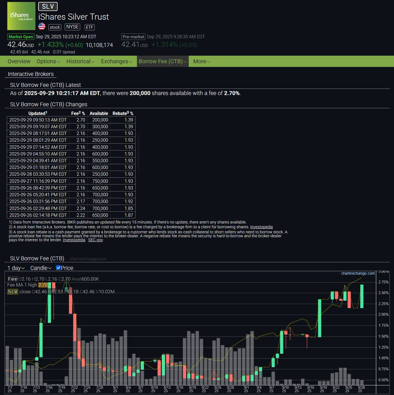Select the 2025-09-29 01:18:01 AM row
Image resolution: width=394 pixels, height=395 pixels.
coord(71,168)
